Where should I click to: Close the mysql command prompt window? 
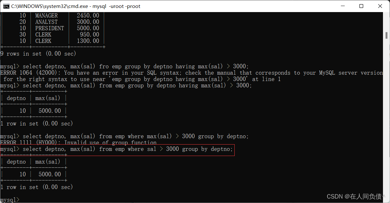[x=380, y=6]
